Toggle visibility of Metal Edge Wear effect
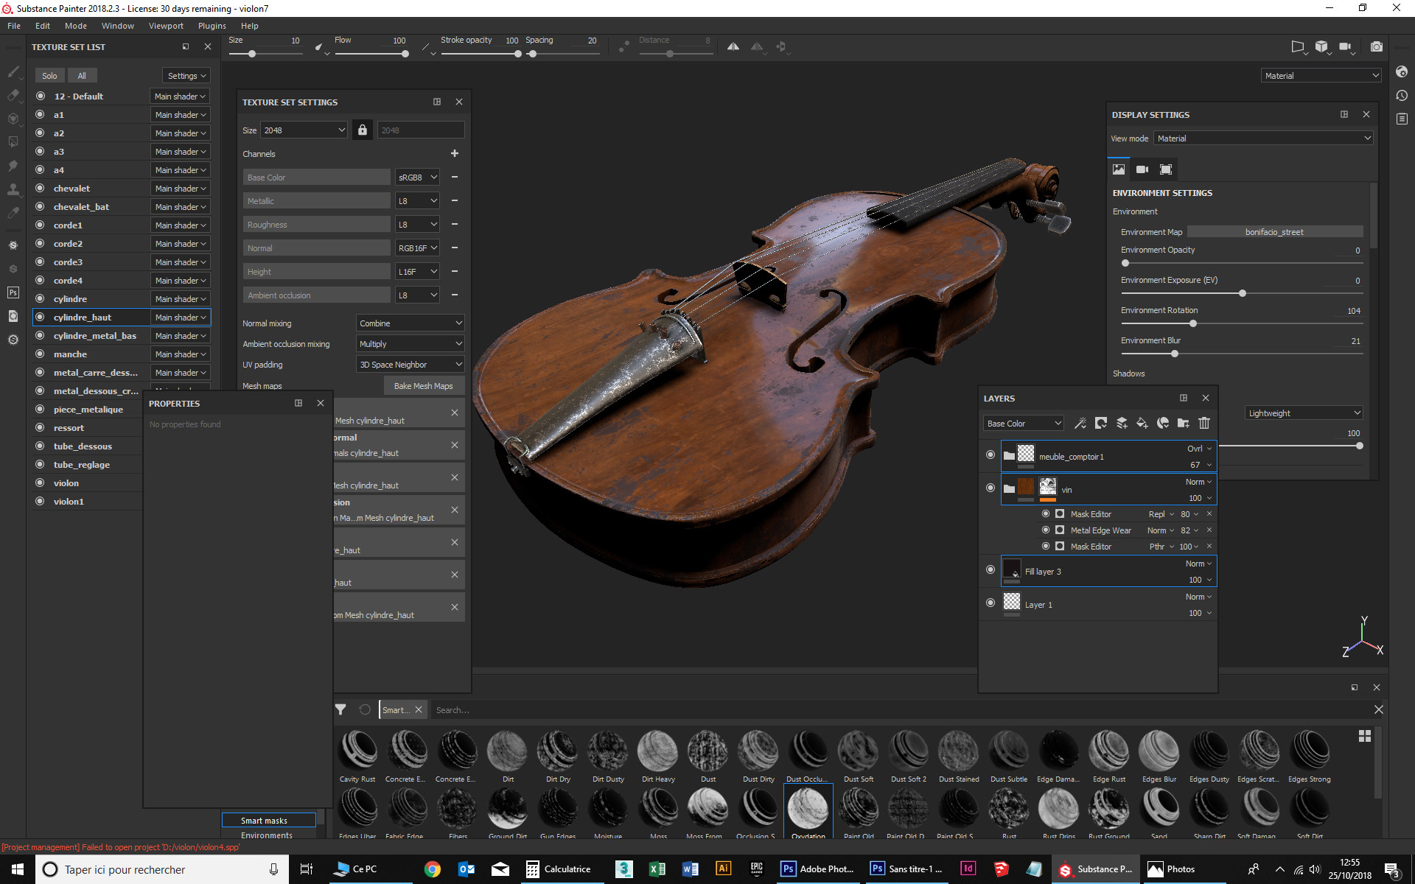Image resolution: width=1415 pixels, height=884 pixels. (1046, 530)
